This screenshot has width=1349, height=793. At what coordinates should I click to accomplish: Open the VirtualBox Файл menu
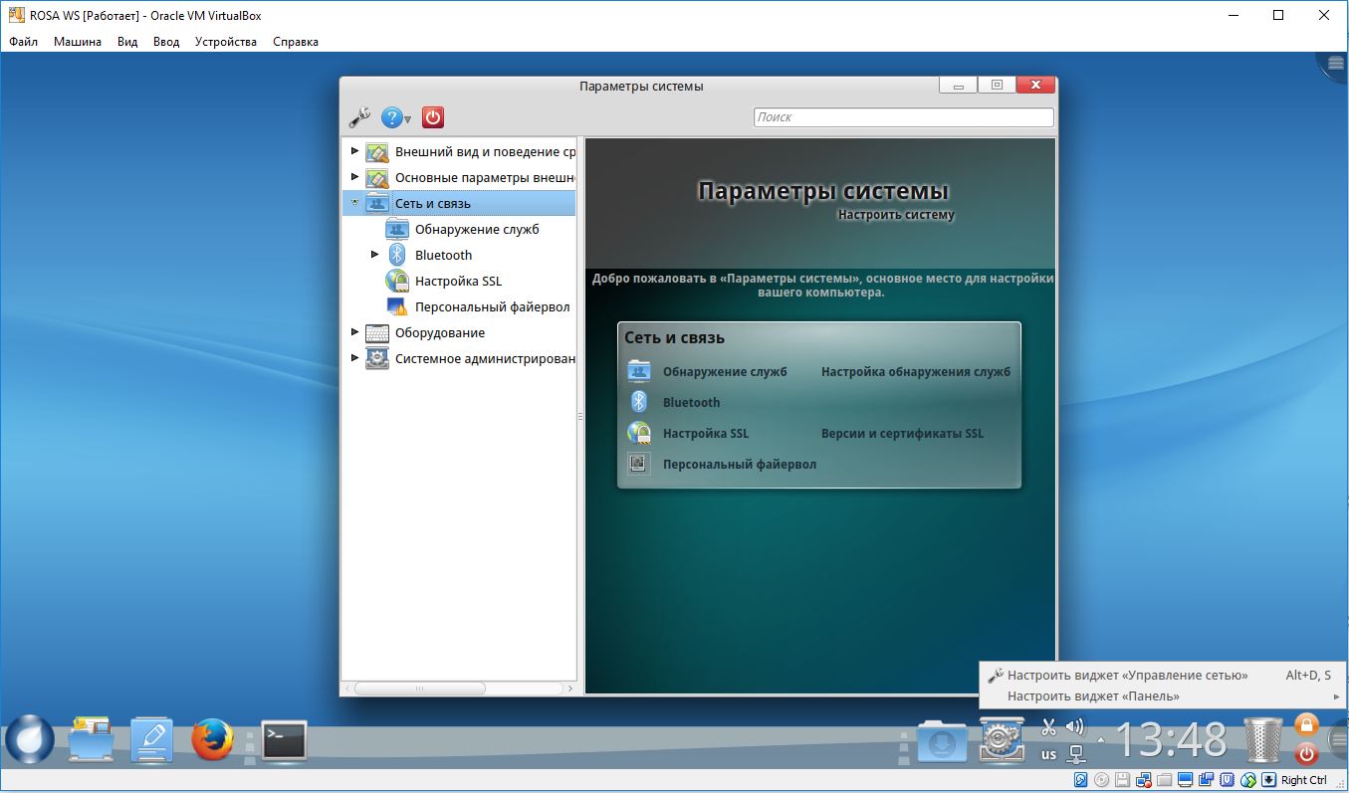23,42
